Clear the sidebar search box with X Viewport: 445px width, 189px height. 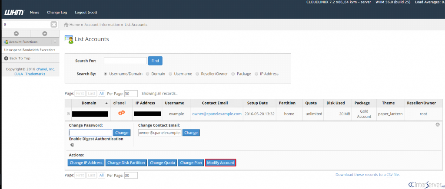coord(53,25)
